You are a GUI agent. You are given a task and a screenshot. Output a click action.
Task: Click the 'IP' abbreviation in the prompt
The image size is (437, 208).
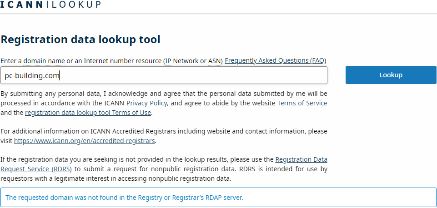(x=168, y=61)
